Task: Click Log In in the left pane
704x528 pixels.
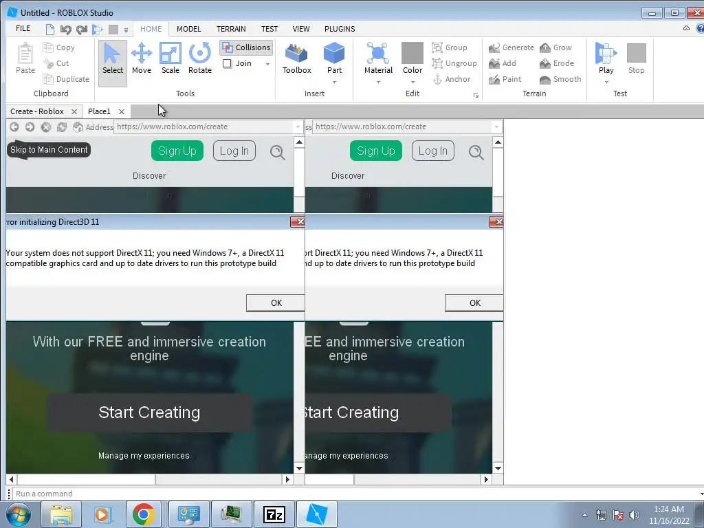Action: (x=234, y=151)
